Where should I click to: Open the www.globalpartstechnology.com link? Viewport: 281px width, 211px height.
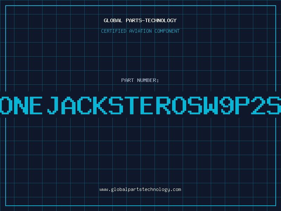click(140, 190)
